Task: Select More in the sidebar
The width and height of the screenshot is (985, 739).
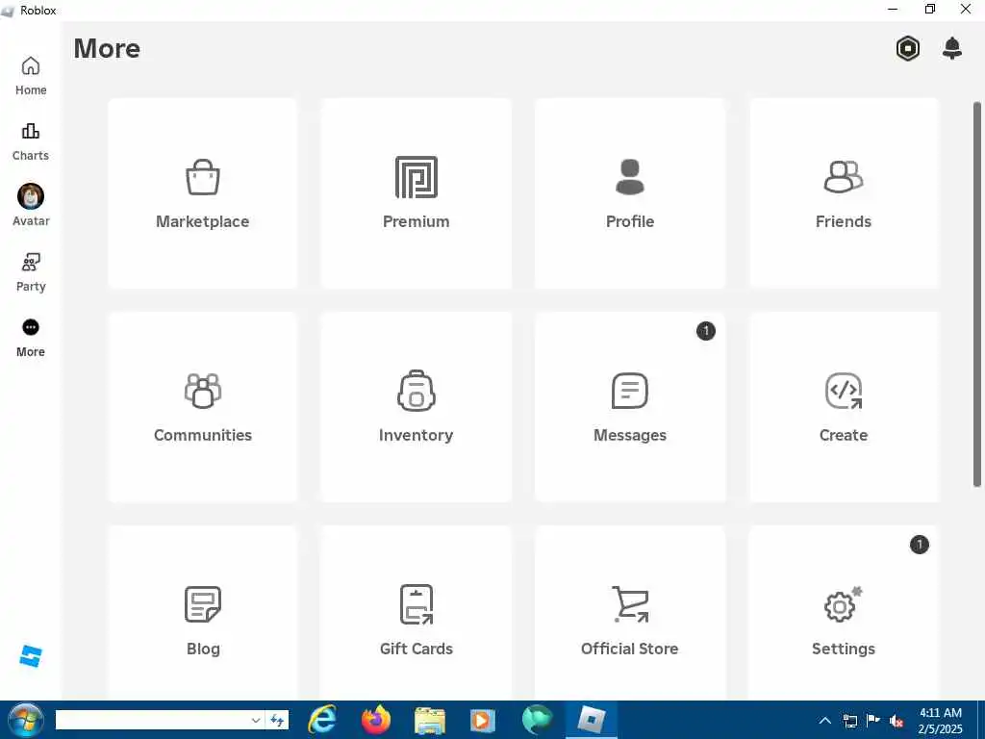Action: [x=31, y=338]
